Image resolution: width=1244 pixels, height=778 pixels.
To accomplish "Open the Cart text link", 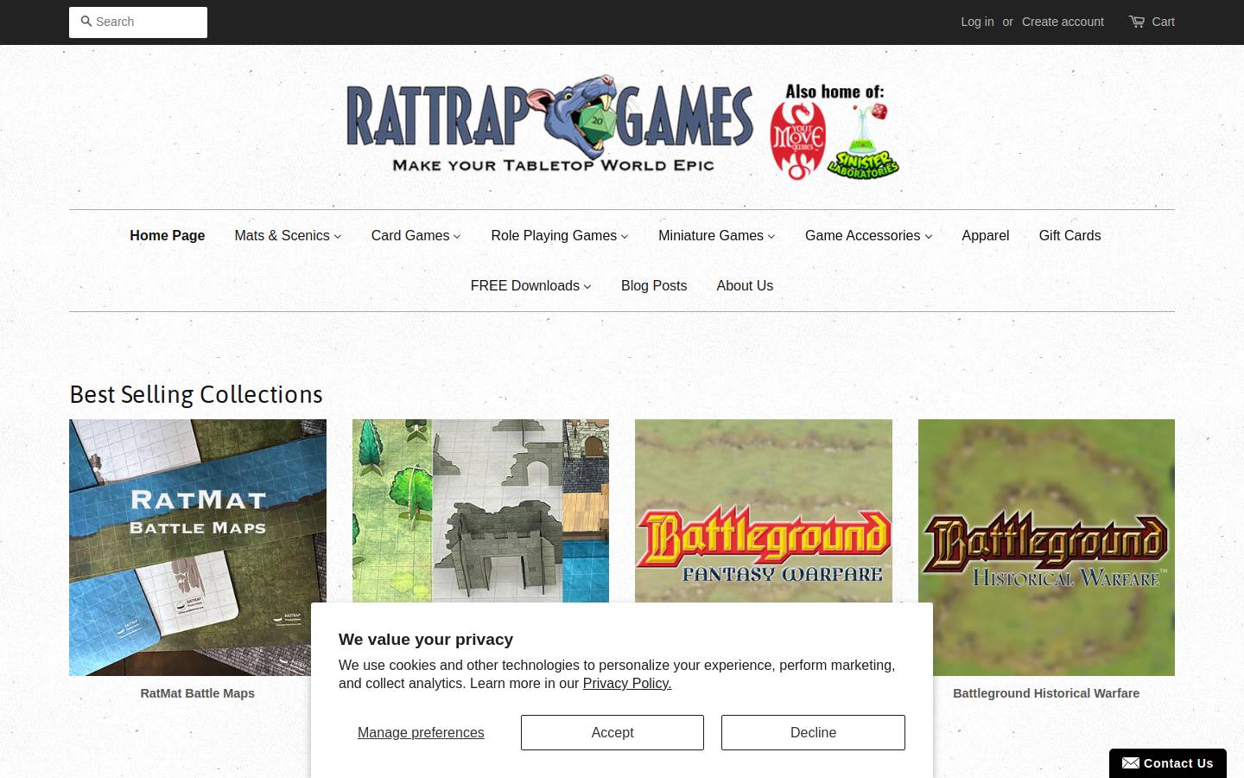I will click(1163, 22).
